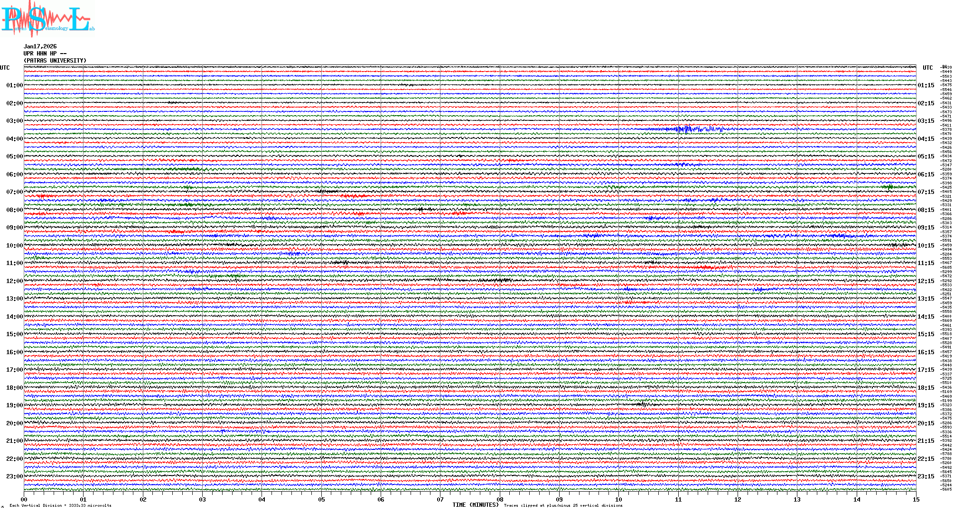954x512 pixels.
Task: Click the Each Vertical Division microvolts note
Action: pyautogui.click(x=60, y=505)
